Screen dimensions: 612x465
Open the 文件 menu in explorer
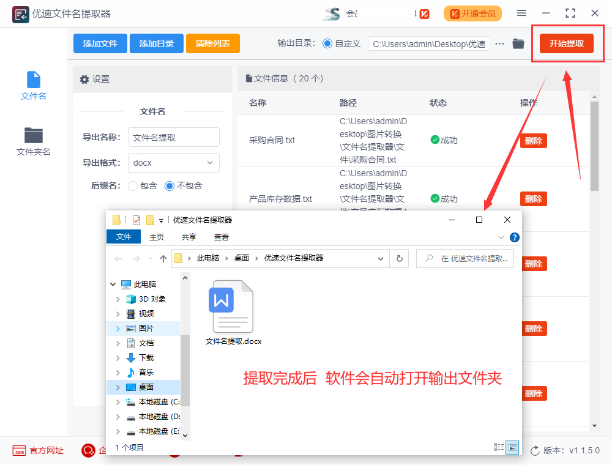coord(124,236)
